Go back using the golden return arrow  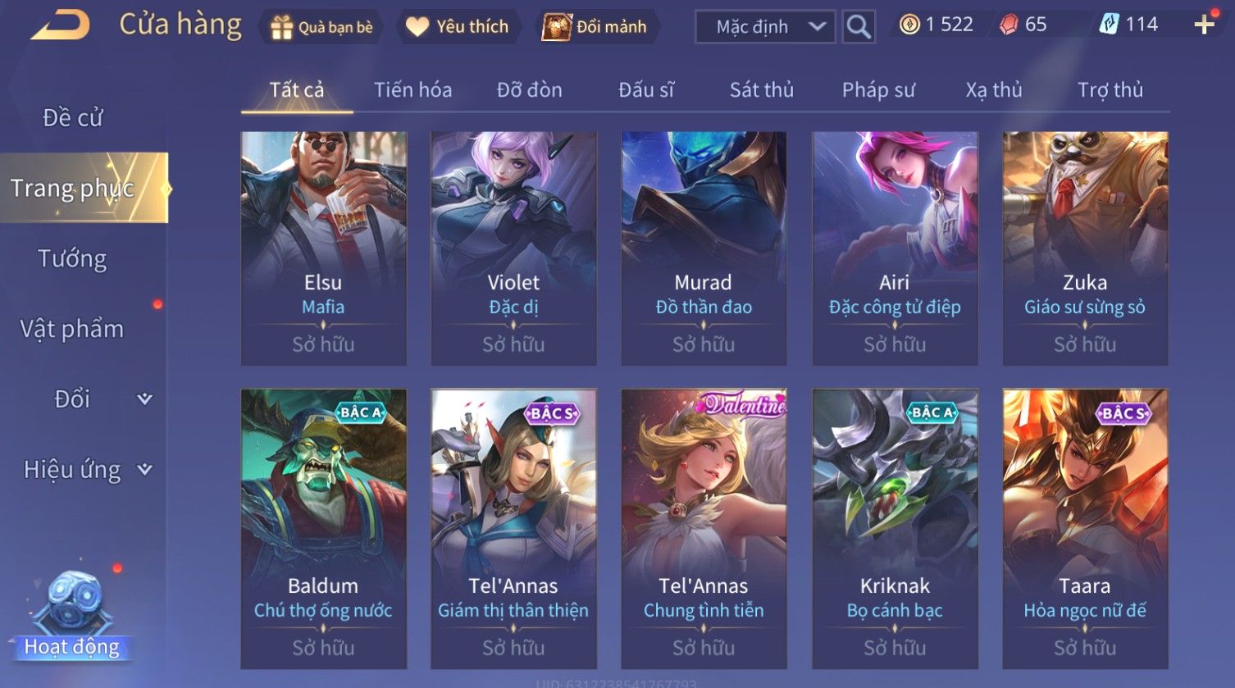point(60,25)
